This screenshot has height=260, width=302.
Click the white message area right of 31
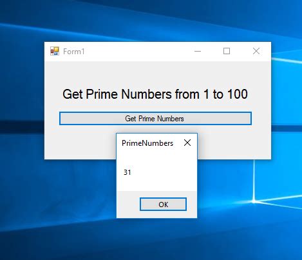point(164,172)
